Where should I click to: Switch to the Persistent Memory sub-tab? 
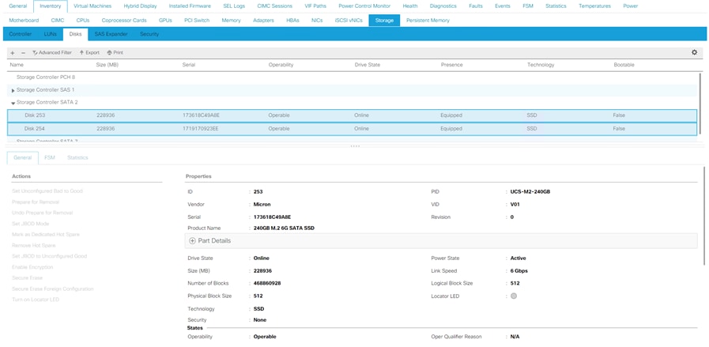pyautogui.click(x=428, y=21)
